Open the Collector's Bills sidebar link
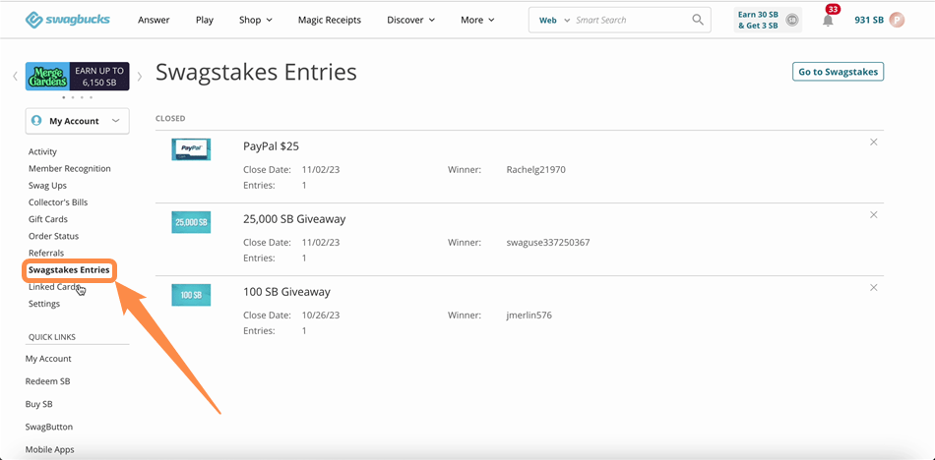This screenshot has width=935, height=460. tap(58, 202)
